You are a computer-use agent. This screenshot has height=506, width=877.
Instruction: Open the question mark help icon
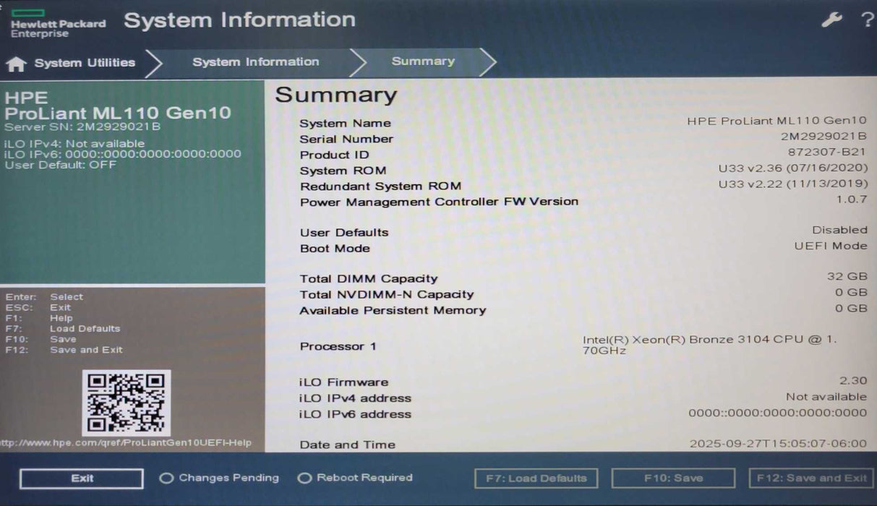click(x=868, y=20)
